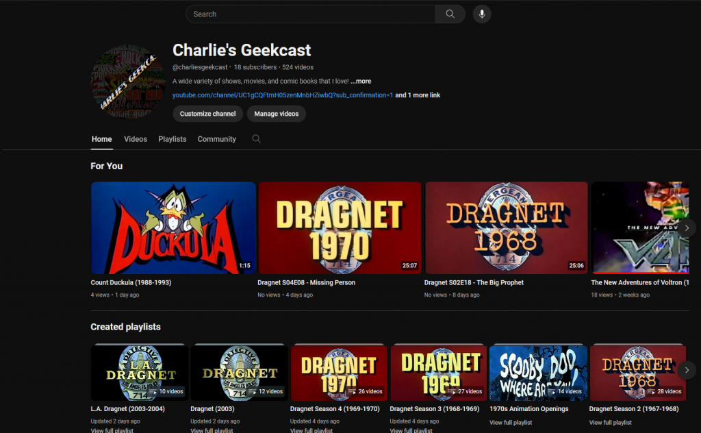This screenshot has width=701, height=433.
Task: Open Manage videos
Action: (x=277, y=114)
